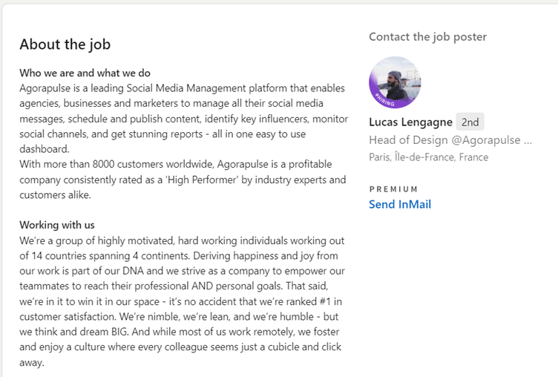Viewport: 558px width, 377px height.
Task: Click the ranked #1 in customer satisfaction text
Action: point(181,309)
